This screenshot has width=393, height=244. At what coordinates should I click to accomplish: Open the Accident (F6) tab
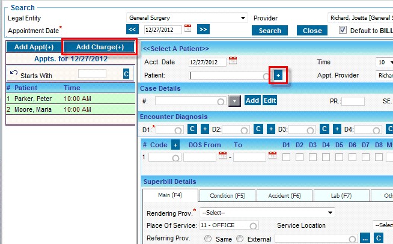click(284, 195)
